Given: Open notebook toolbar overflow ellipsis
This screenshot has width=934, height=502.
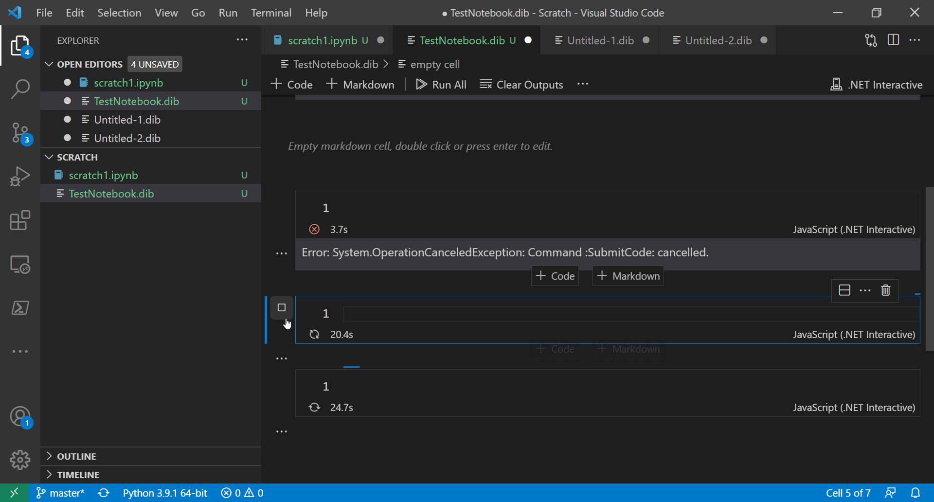Looking at the screenshot, I should [x=583, y=84].
